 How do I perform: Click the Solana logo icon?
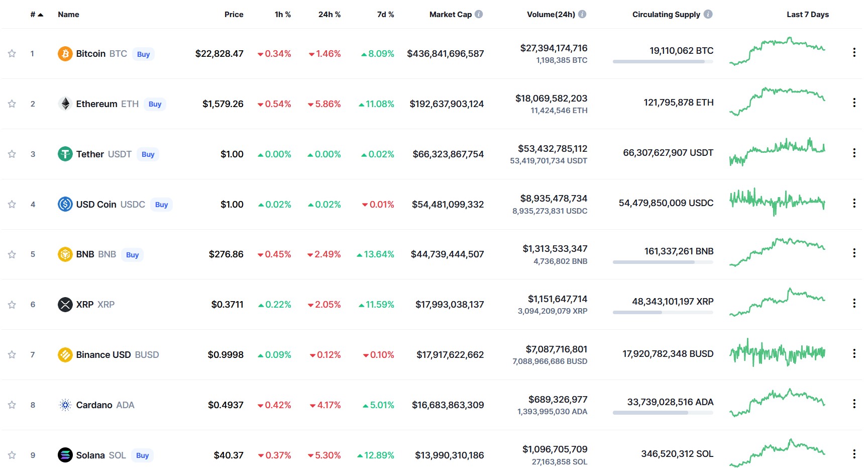click(x=65, y=455)
